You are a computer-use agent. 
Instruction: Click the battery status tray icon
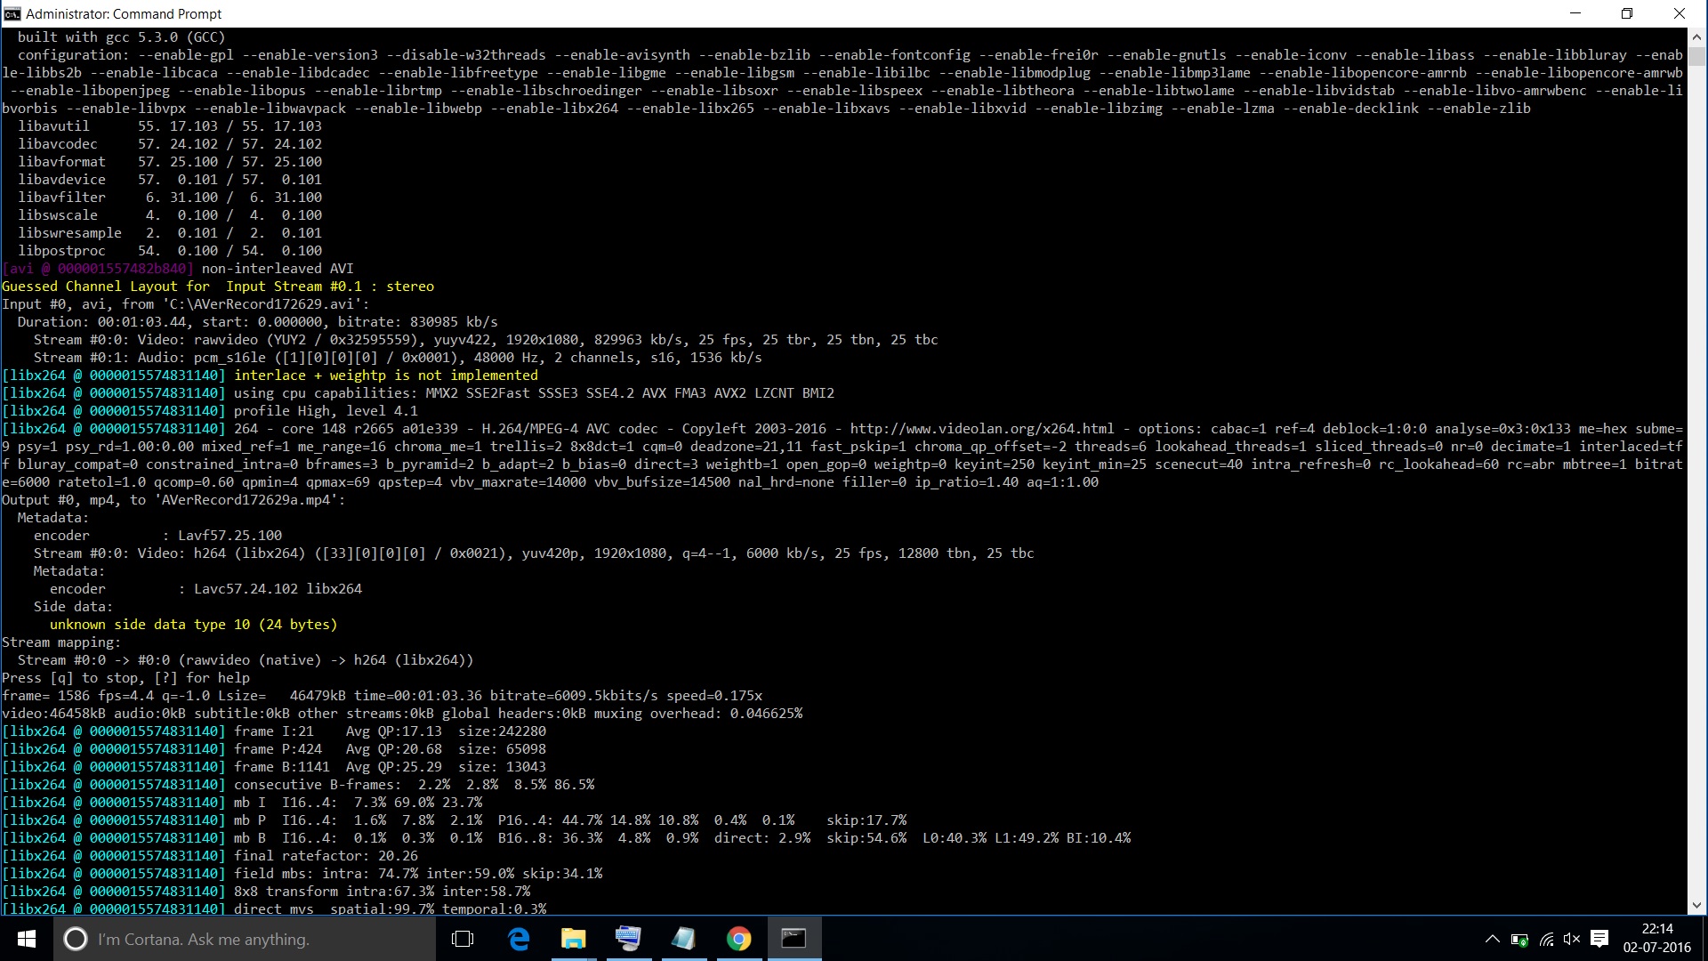[x=1519, y=939]
